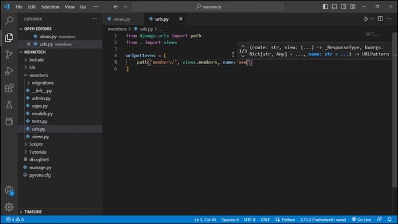The height and width of the screenshot is (224, 398).
Task: Open the bottom activity bar panel icon
Action: coord(9,121)
